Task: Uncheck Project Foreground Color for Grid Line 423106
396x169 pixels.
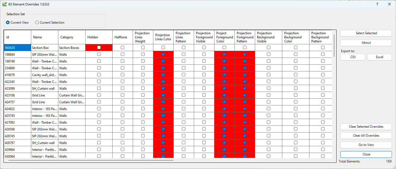Action: coord(224,95)
